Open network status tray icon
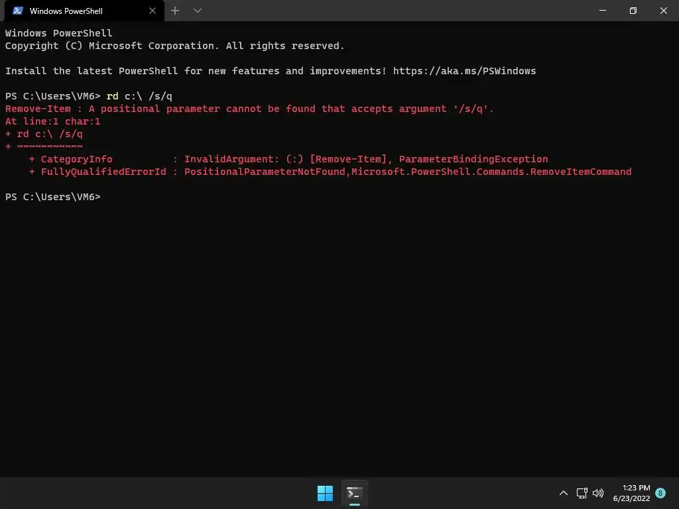This screenshot has height=509, width=679. pos(582,493)
